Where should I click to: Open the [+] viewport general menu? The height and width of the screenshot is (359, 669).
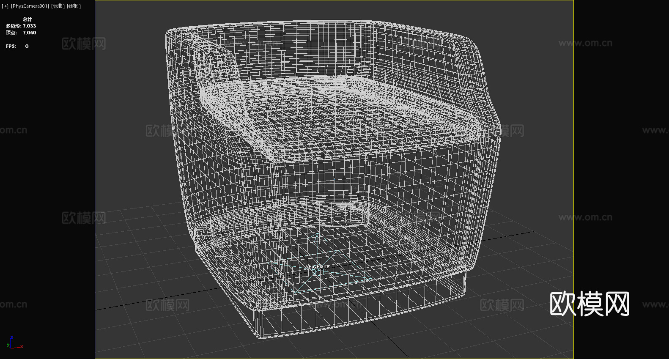[x=5, y=6]
